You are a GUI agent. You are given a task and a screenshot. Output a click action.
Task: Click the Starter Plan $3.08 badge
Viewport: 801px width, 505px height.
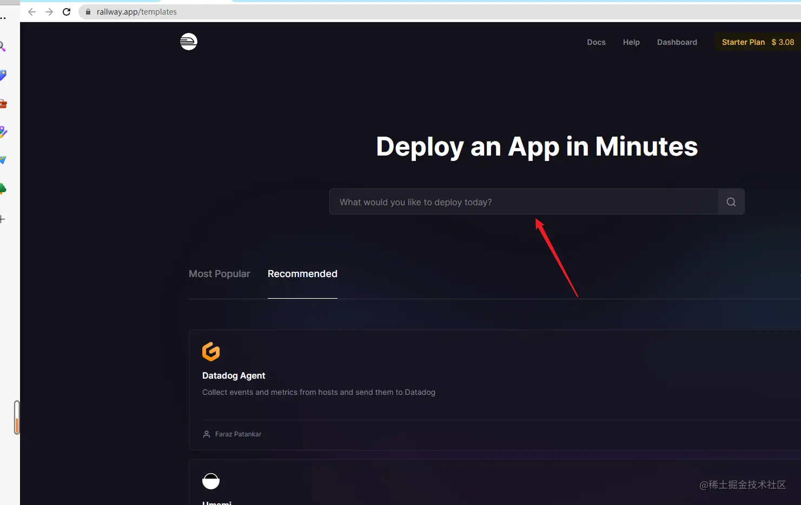758,42
